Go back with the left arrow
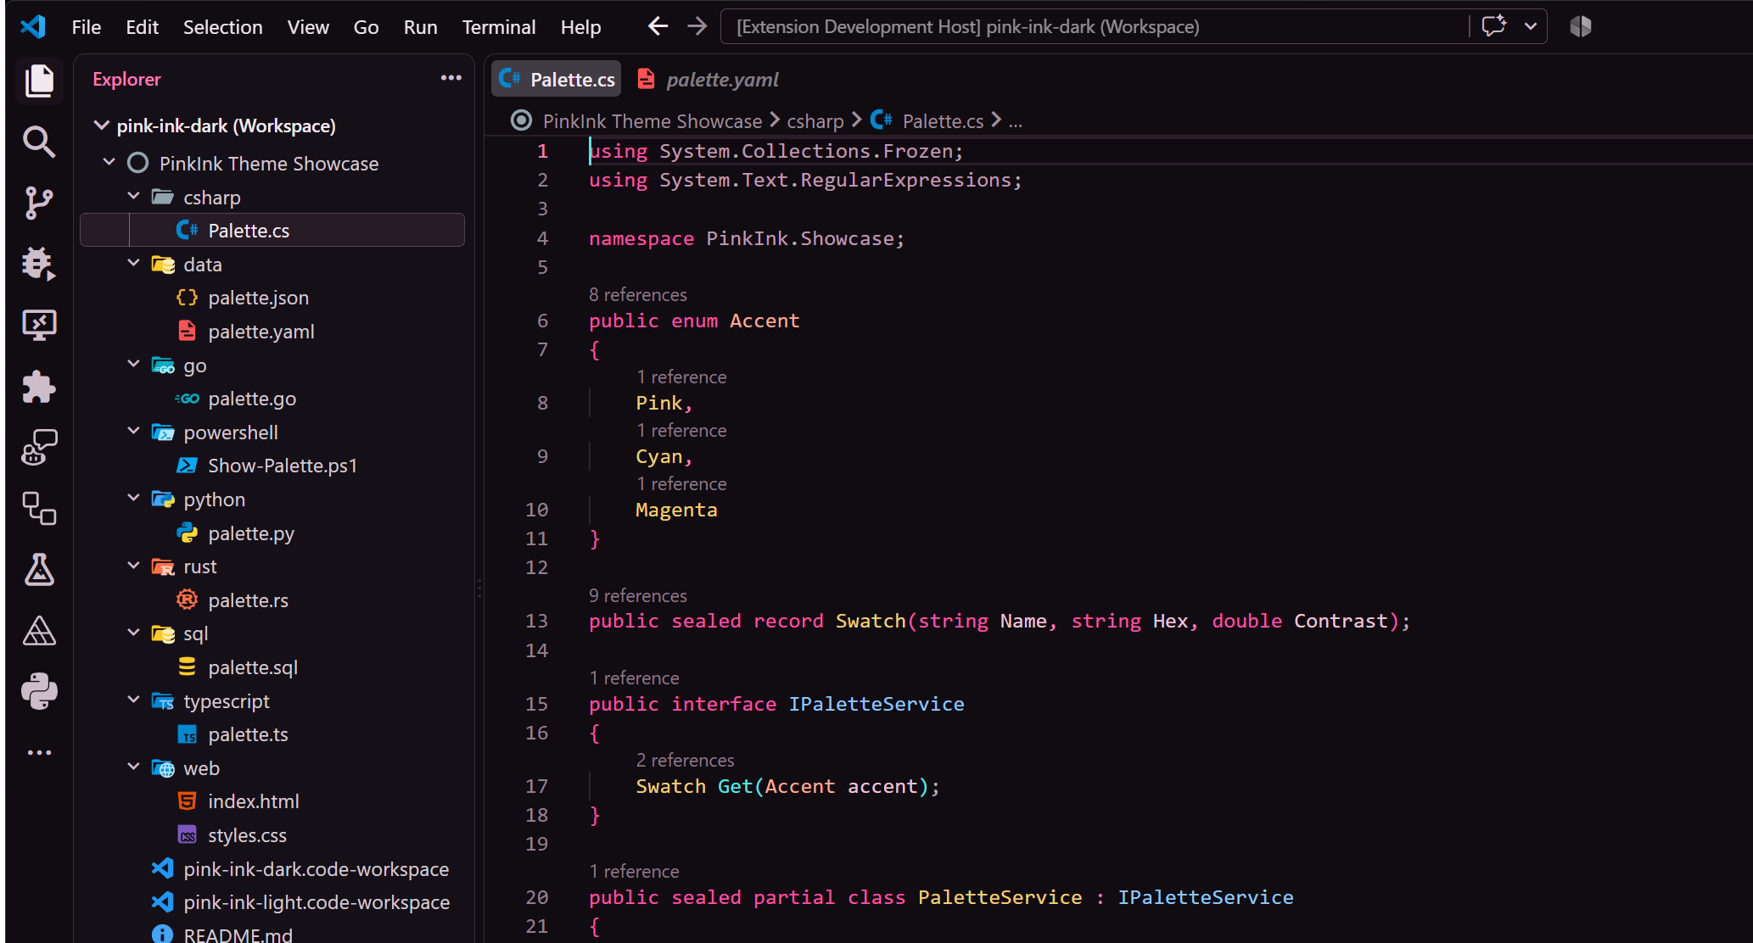 point(658,26)
